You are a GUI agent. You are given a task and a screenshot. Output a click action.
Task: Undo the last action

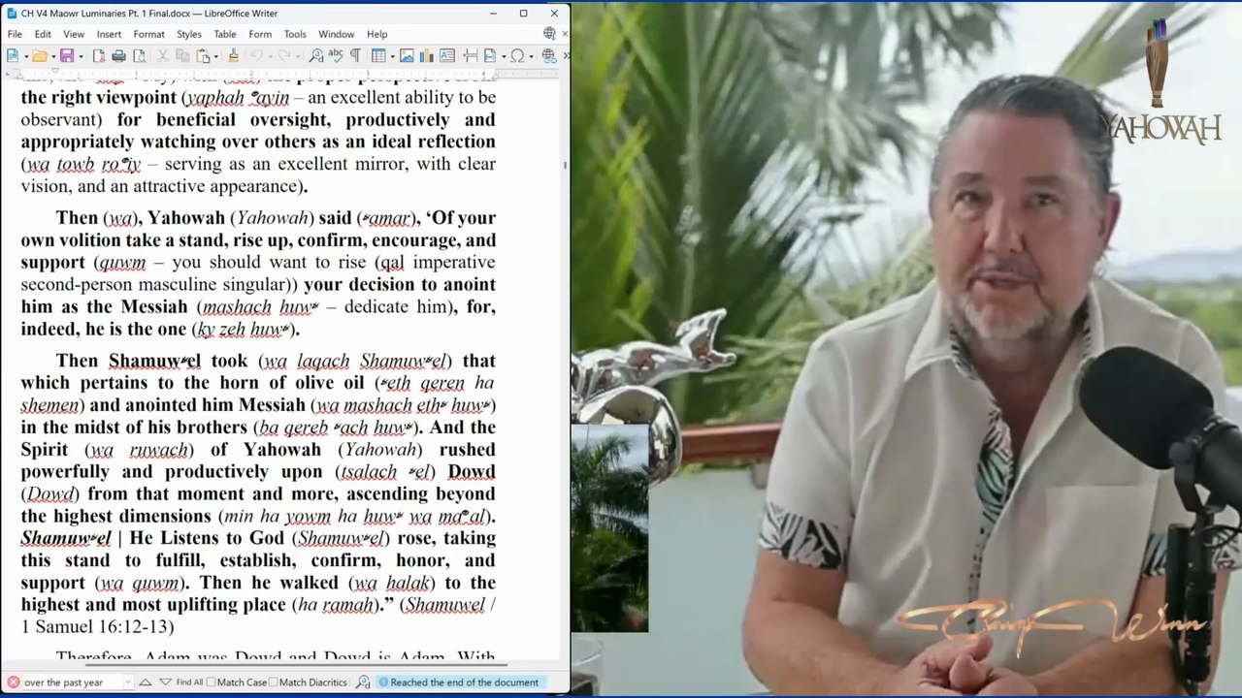point(256,56)
